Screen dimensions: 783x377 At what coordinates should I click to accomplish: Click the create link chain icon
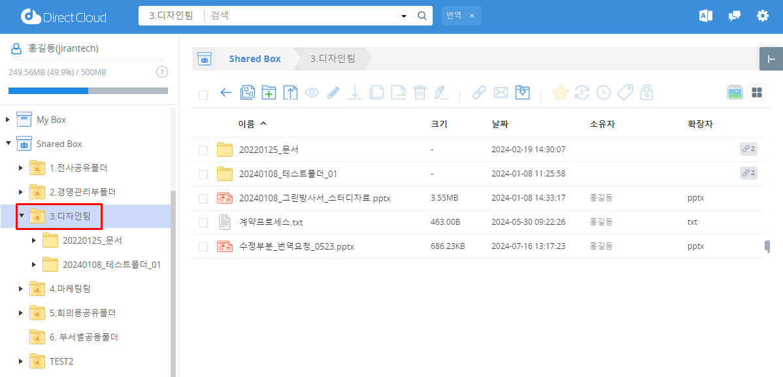(x=479, y=93)
